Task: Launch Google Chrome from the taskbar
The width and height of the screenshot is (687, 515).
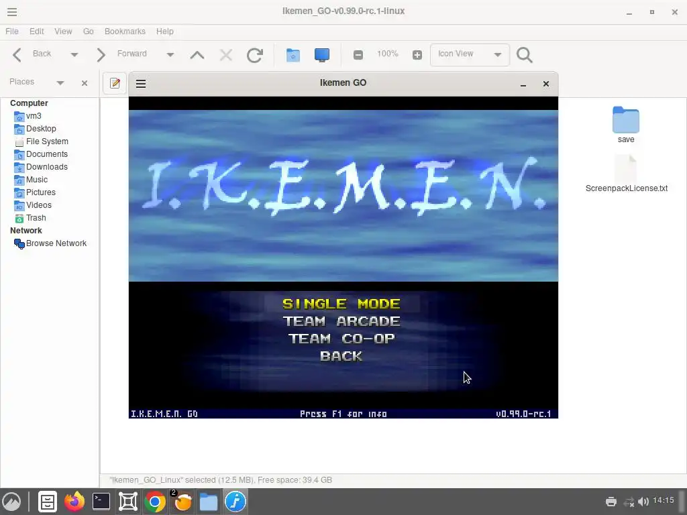Action: pyautogui.click(x=155, y=502)
